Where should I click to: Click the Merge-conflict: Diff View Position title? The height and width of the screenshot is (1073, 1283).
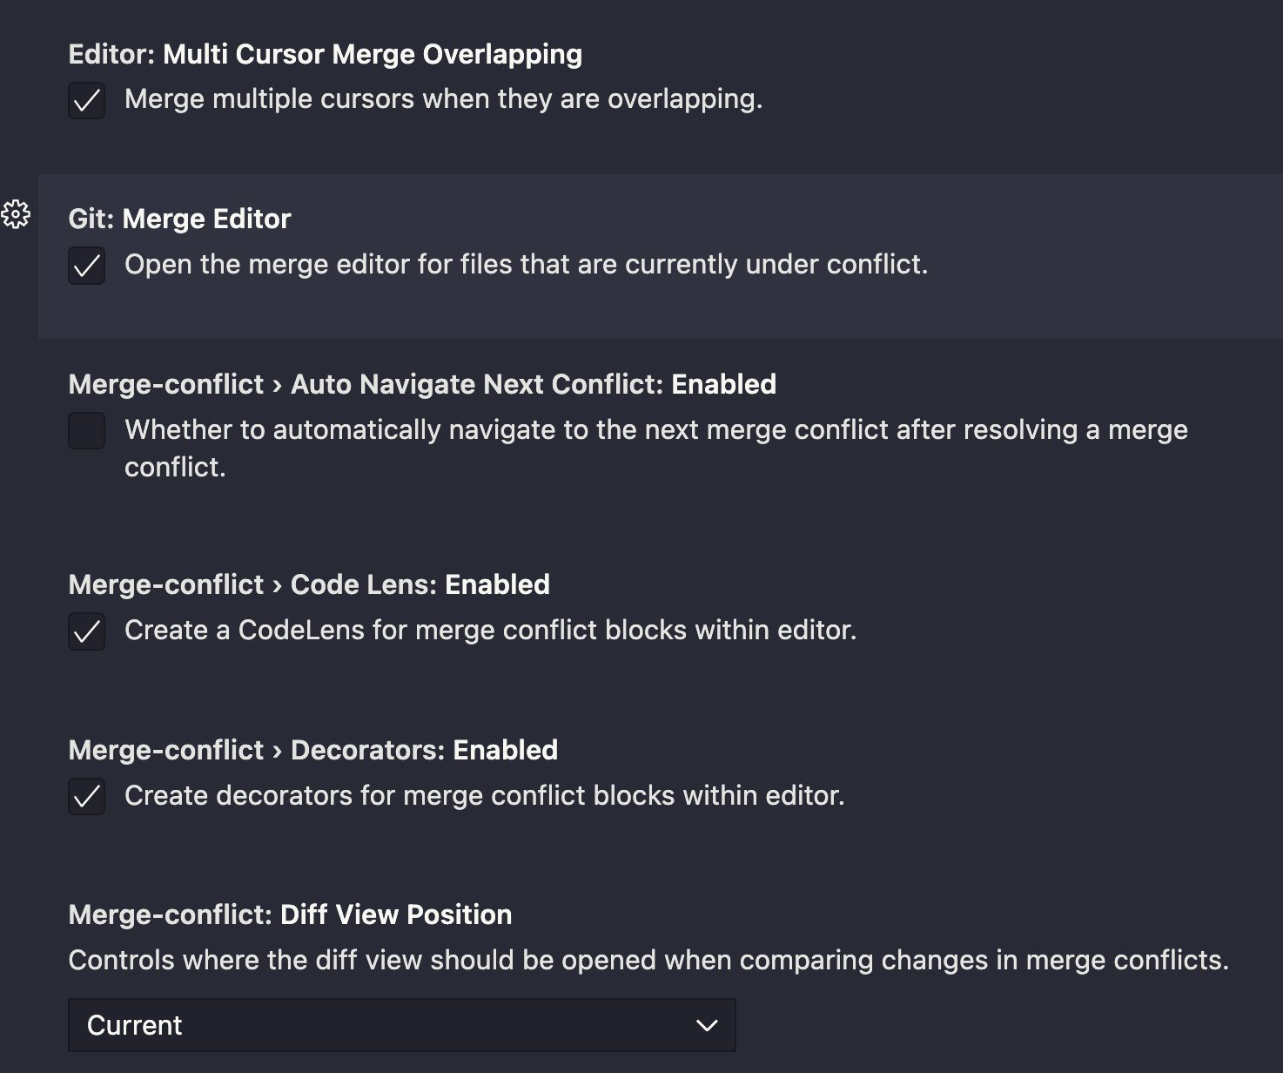click(290, 914)
